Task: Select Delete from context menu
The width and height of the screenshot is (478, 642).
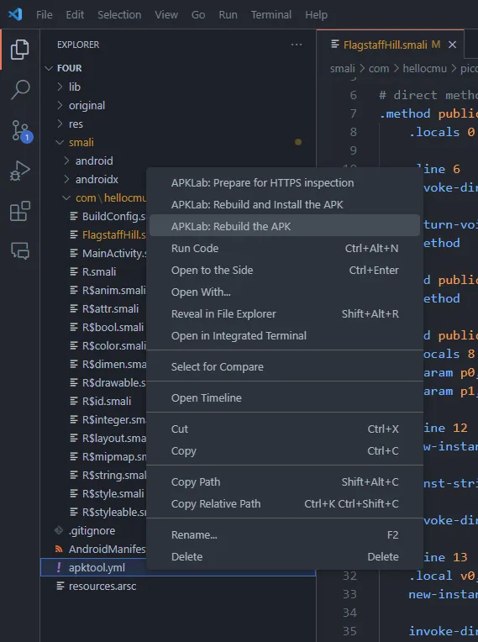Action: (x=285, y=556)
